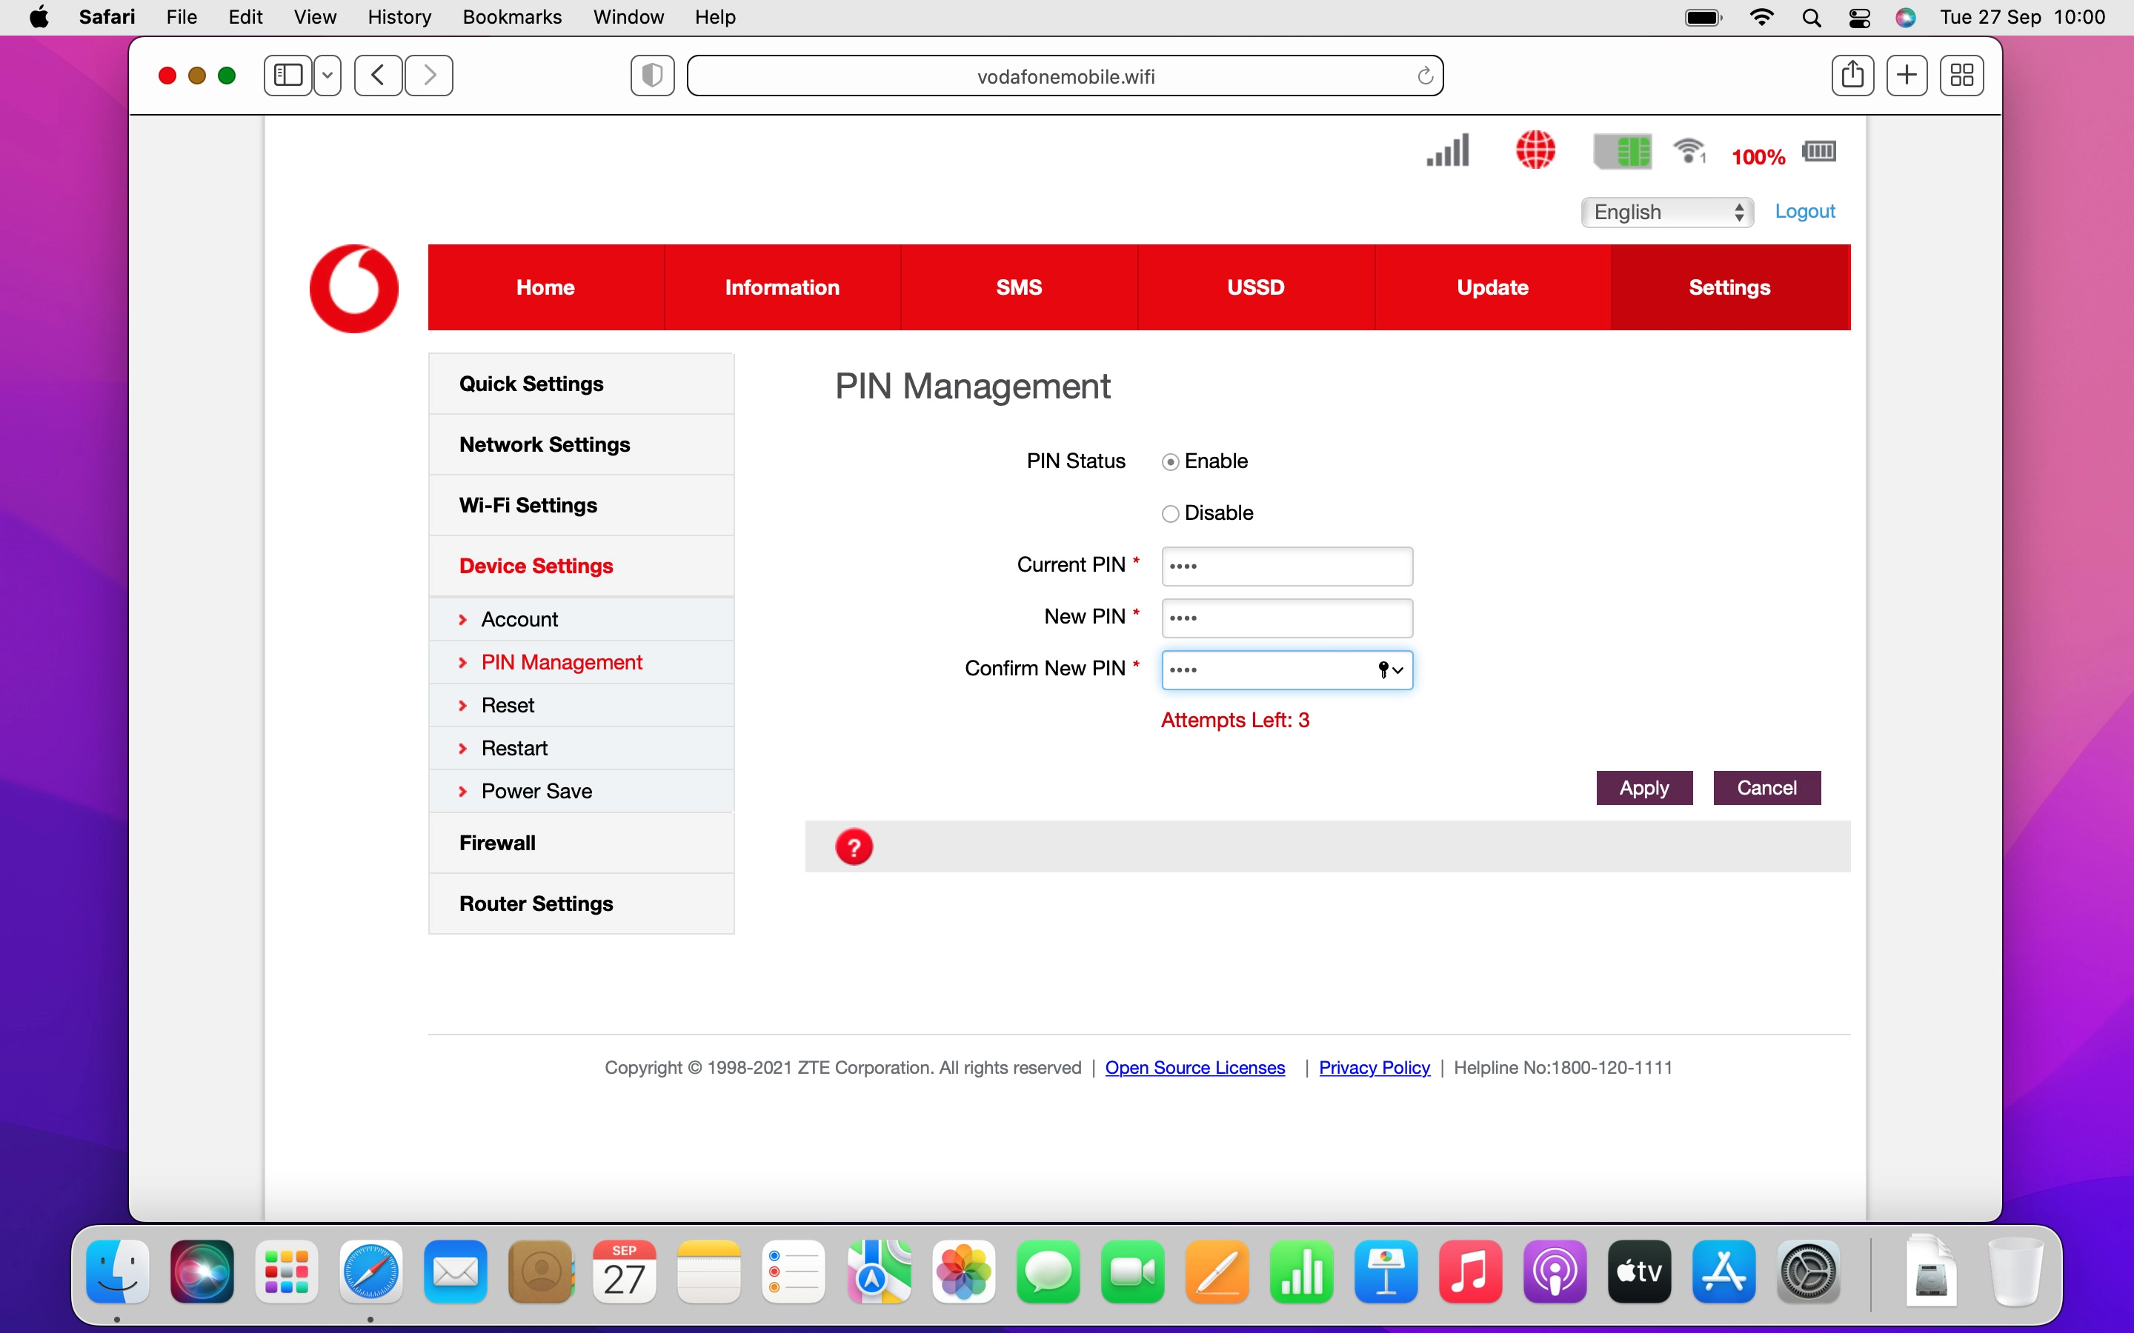Image resolution: width=2134 pixels, height=1333 pixels.
Task: Click the Apply button
Action: 1643,787
